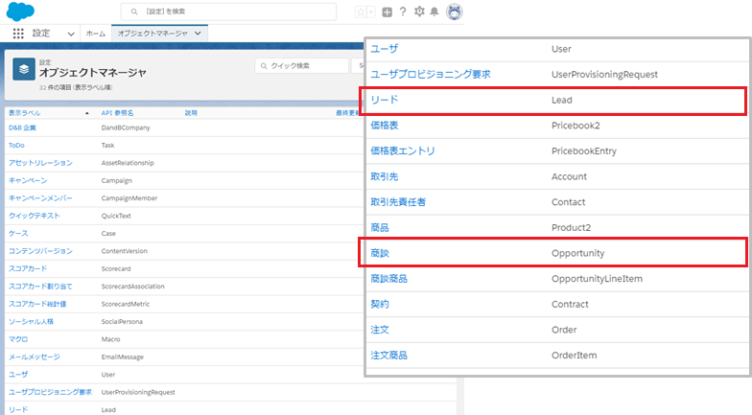Open the notifications bell
752x415 pixels.
(435, 12)
